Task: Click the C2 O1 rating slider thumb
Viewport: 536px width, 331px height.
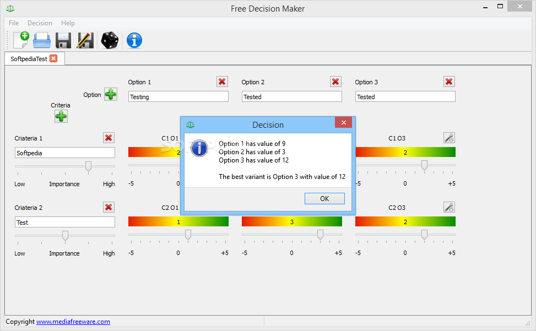Action: click(188, 235)
